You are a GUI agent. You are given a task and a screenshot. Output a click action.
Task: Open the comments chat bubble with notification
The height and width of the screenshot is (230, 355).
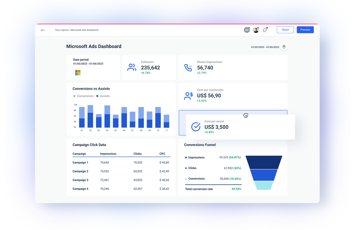point(265,30)
